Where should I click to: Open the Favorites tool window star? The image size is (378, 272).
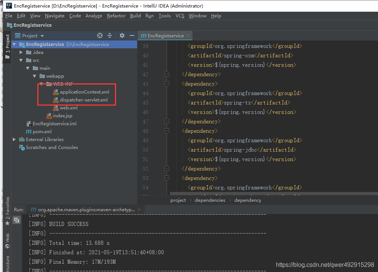tap(7, 223)
